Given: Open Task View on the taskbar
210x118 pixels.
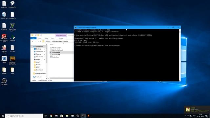Looking at the screenshot, I should point(45,116).
